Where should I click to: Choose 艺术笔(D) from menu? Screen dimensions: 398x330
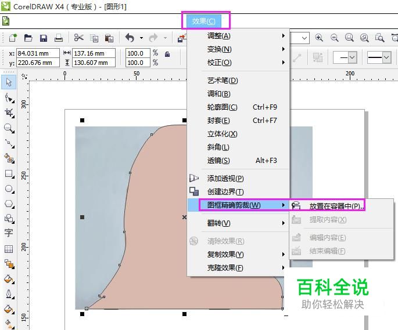pos(238,81)
